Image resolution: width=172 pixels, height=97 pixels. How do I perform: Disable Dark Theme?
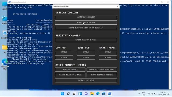[x=108, y=57]
